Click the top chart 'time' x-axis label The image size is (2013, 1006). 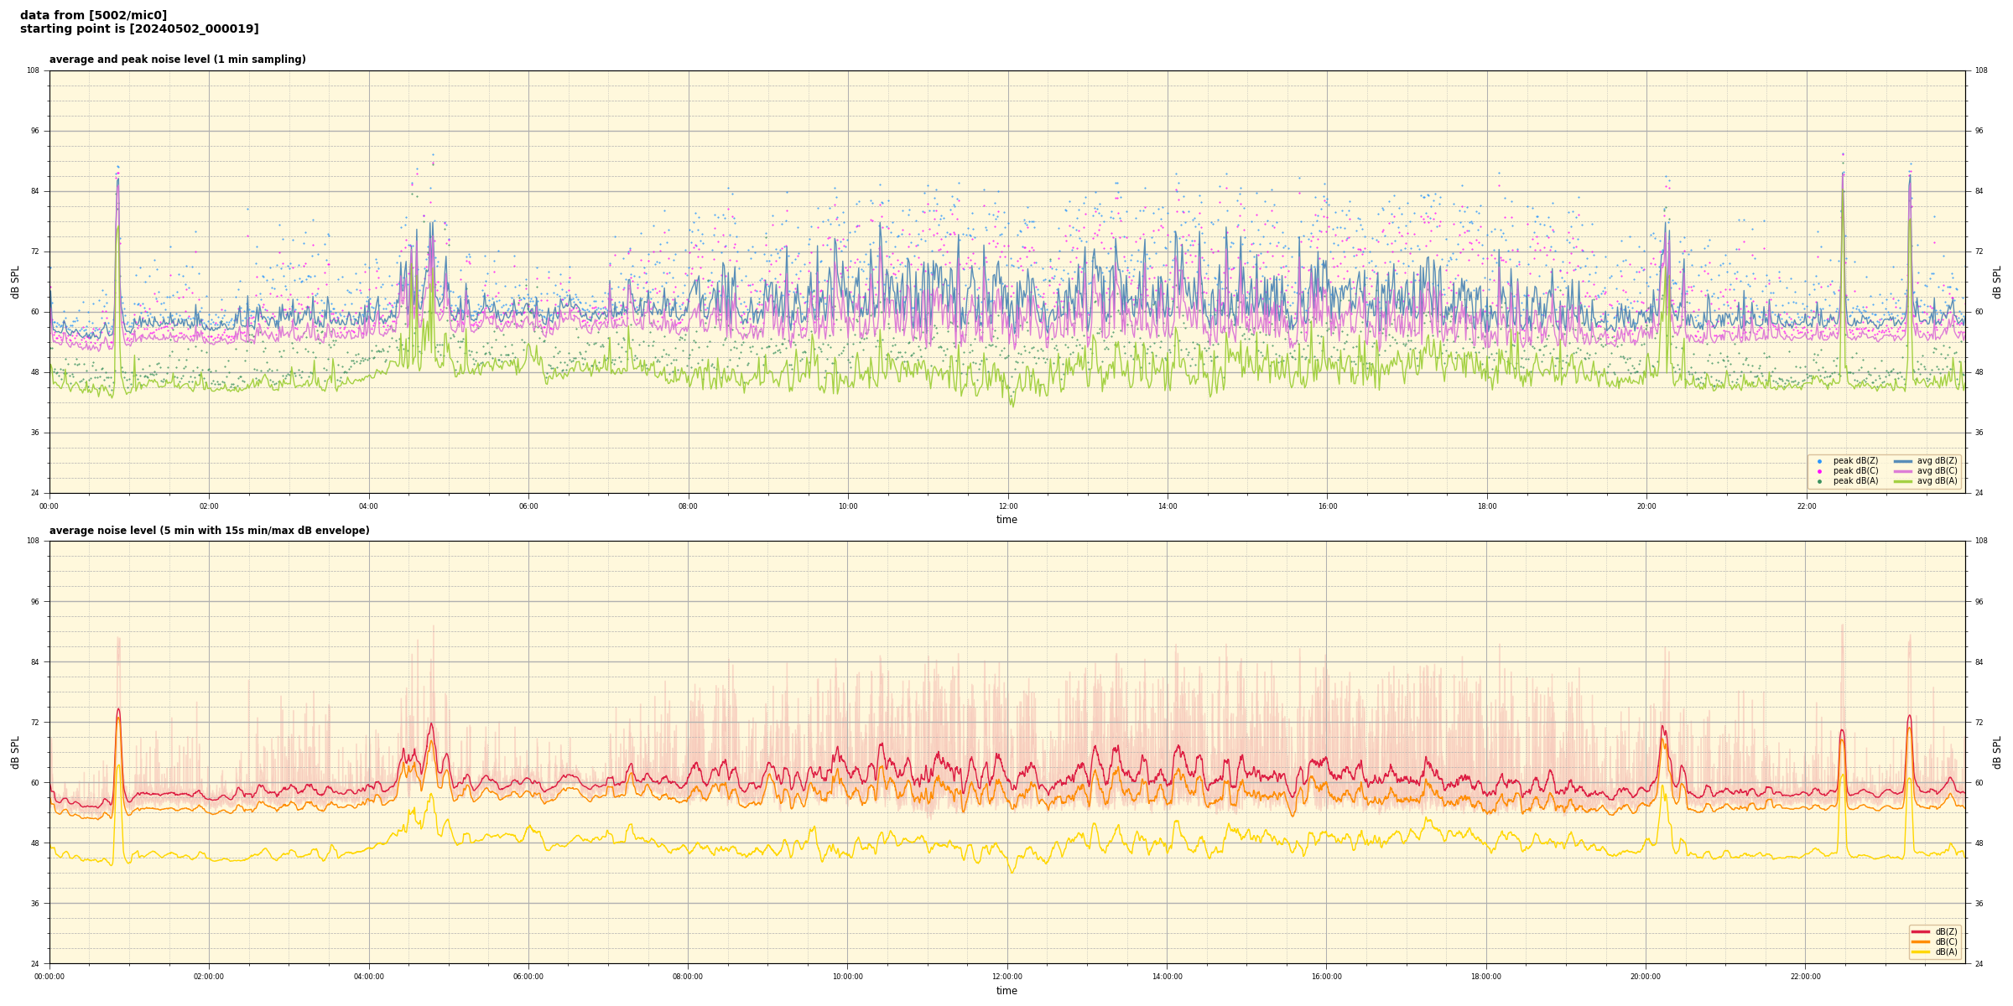pyautogui.click(x=1006, y=520)
